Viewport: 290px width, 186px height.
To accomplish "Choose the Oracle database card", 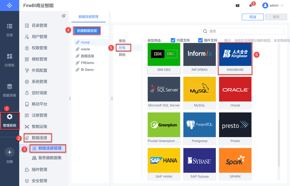I will point(235,93).
